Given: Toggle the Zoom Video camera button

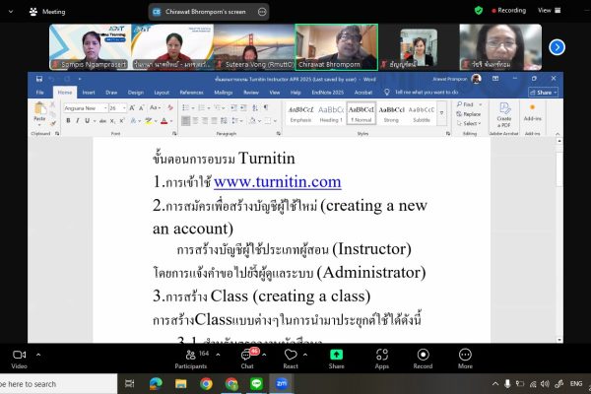Looking at the screenshot, I should click(x=20, y=359).
